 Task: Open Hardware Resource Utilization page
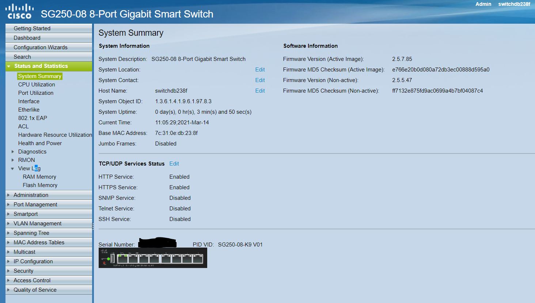pyautogui.click(x=55, y=135)
